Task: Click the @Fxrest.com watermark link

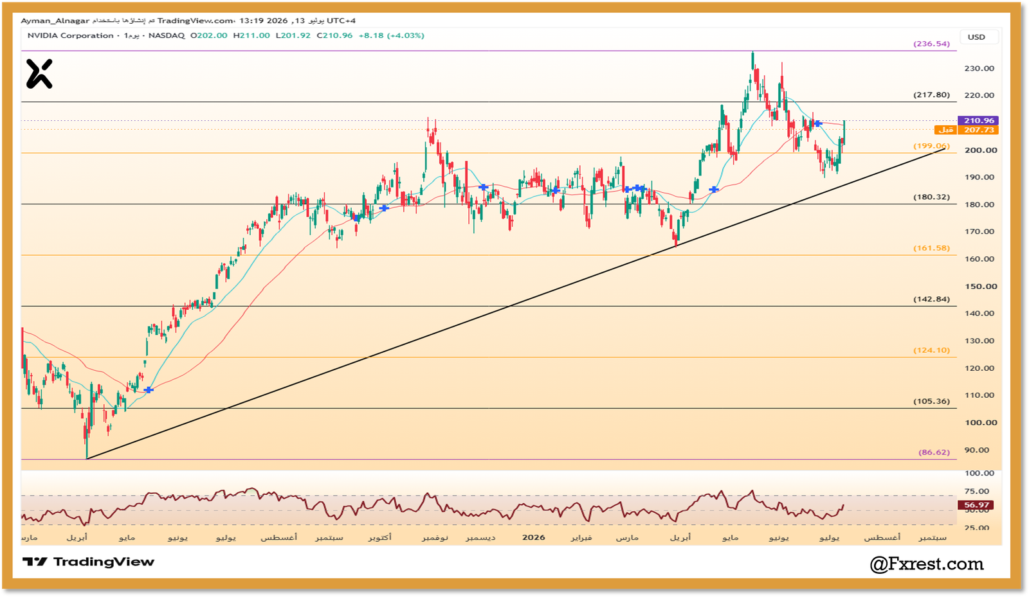Action: 927,564
